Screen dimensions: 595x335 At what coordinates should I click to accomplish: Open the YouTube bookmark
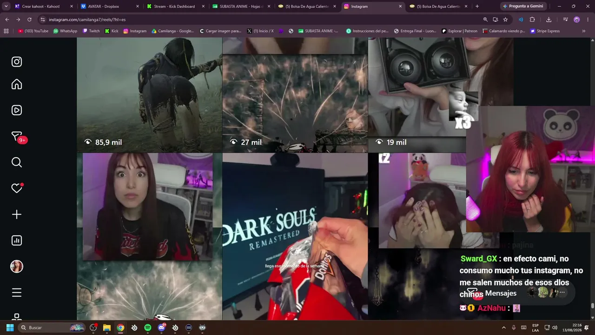33,31
